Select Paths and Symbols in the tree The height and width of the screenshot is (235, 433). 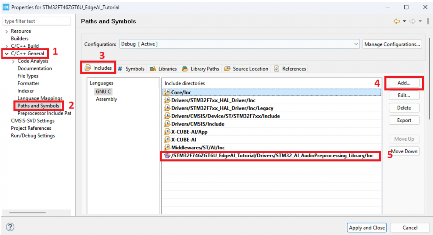tap(38, 106)
